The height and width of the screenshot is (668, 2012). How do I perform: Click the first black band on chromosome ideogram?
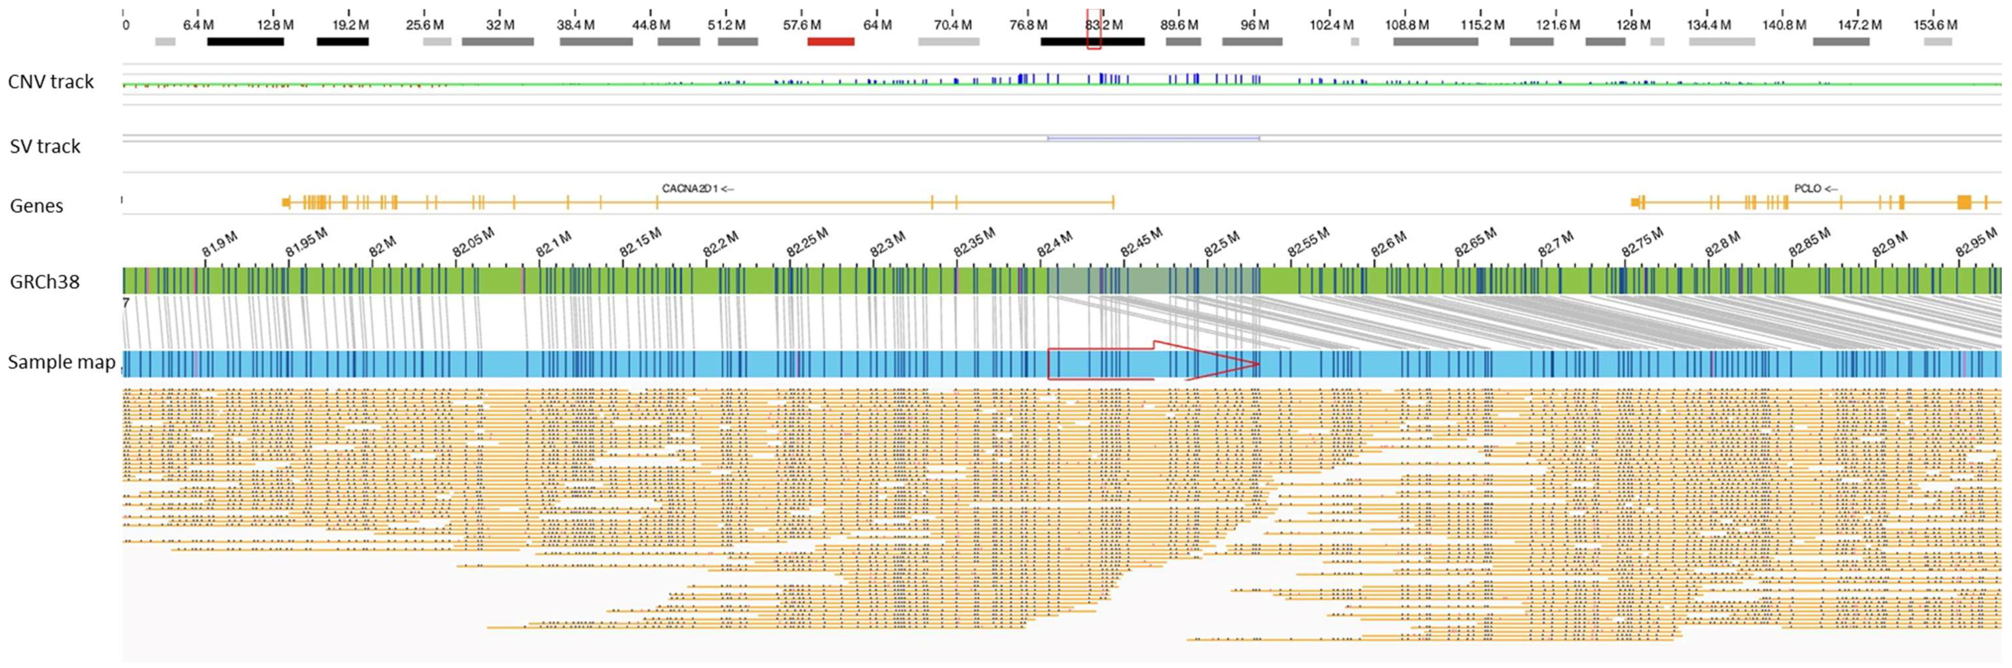click(x=245, y=41)
